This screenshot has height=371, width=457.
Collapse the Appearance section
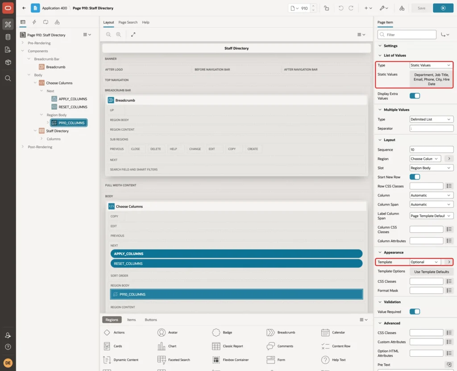point(380,252)
